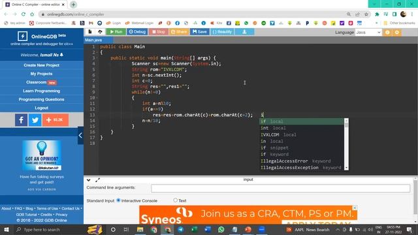This screenshot has height=235, width=418.
Task: Open Programming Questions link
Action: pos(42,99)
